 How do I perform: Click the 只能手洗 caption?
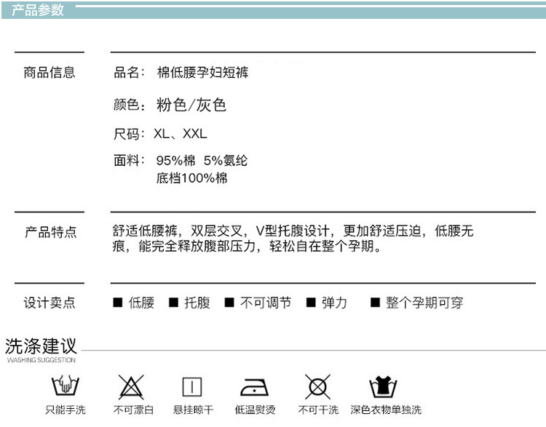point(66,410)
